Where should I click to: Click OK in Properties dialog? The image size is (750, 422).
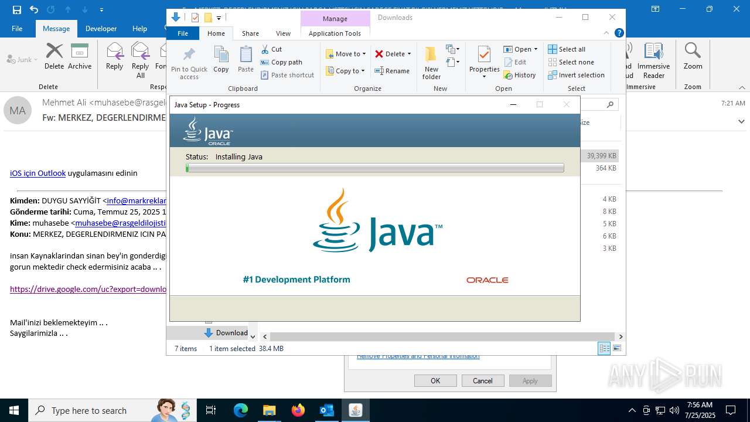(x=435, y=380)
